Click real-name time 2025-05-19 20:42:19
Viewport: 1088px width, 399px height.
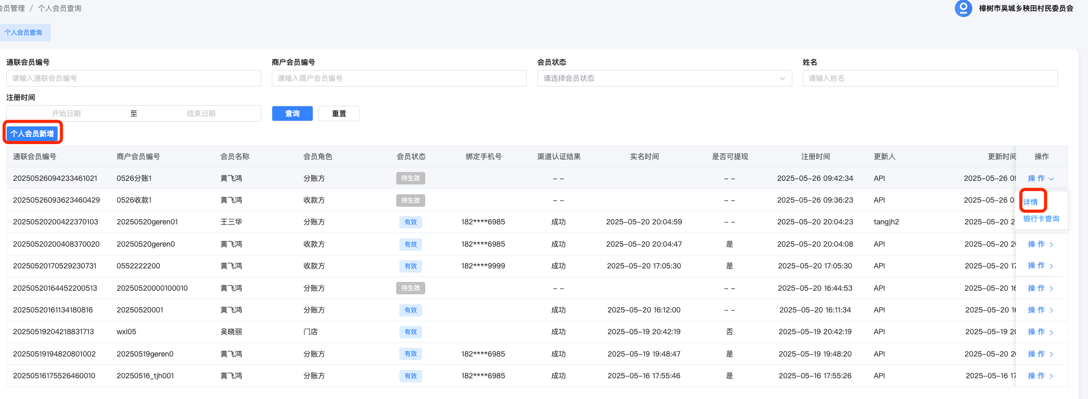[644, 332]
